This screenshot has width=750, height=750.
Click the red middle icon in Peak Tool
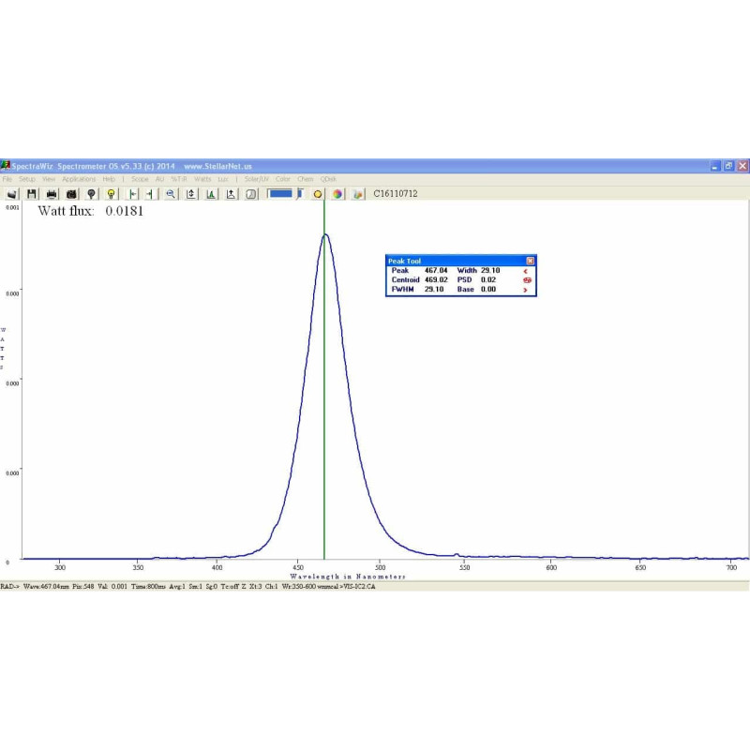pos(527,280)
